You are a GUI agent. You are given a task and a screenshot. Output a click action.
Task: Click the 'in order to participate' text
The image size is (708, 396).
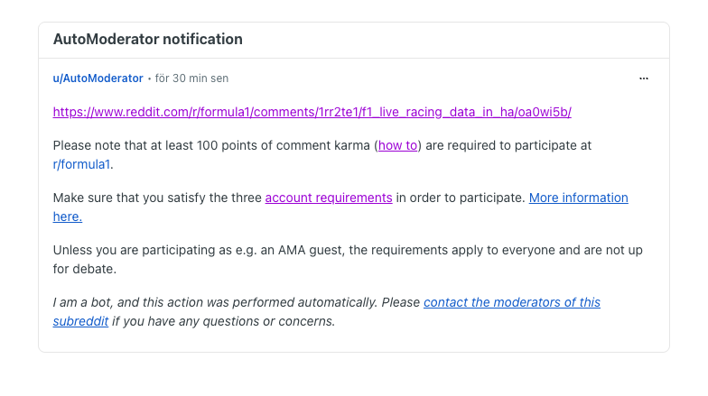(461, 198)
